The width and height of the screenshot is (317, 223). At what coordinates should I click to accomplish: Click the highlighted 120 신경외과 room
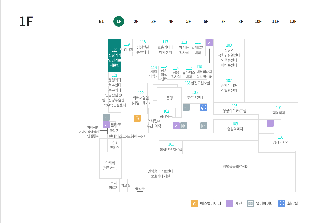tap(115, 56)
